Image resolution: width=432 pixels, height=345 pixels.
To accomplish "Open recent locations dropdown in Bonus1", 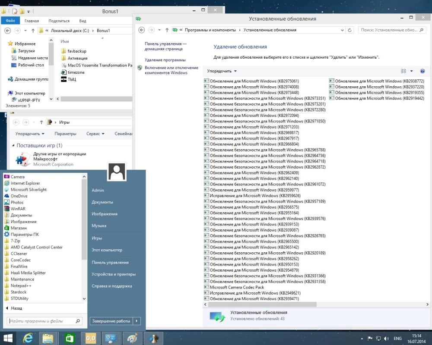I will (x=25, y=31).
